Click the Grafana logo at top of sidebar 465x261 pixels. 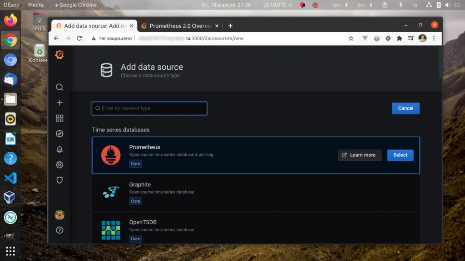[59, 54]
